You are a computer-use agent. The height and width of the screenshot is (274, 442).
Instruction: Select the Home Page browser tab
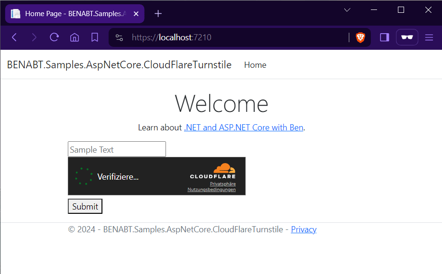[x=71, y=14]
